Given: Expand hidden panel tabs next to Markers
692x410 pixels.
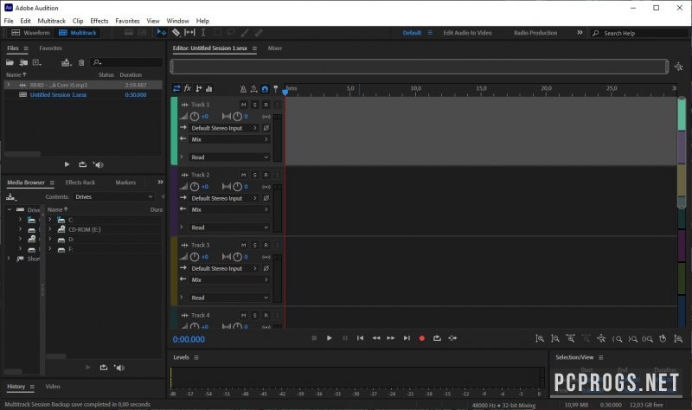Looking at the screenshot, I should tap(160, 183).
